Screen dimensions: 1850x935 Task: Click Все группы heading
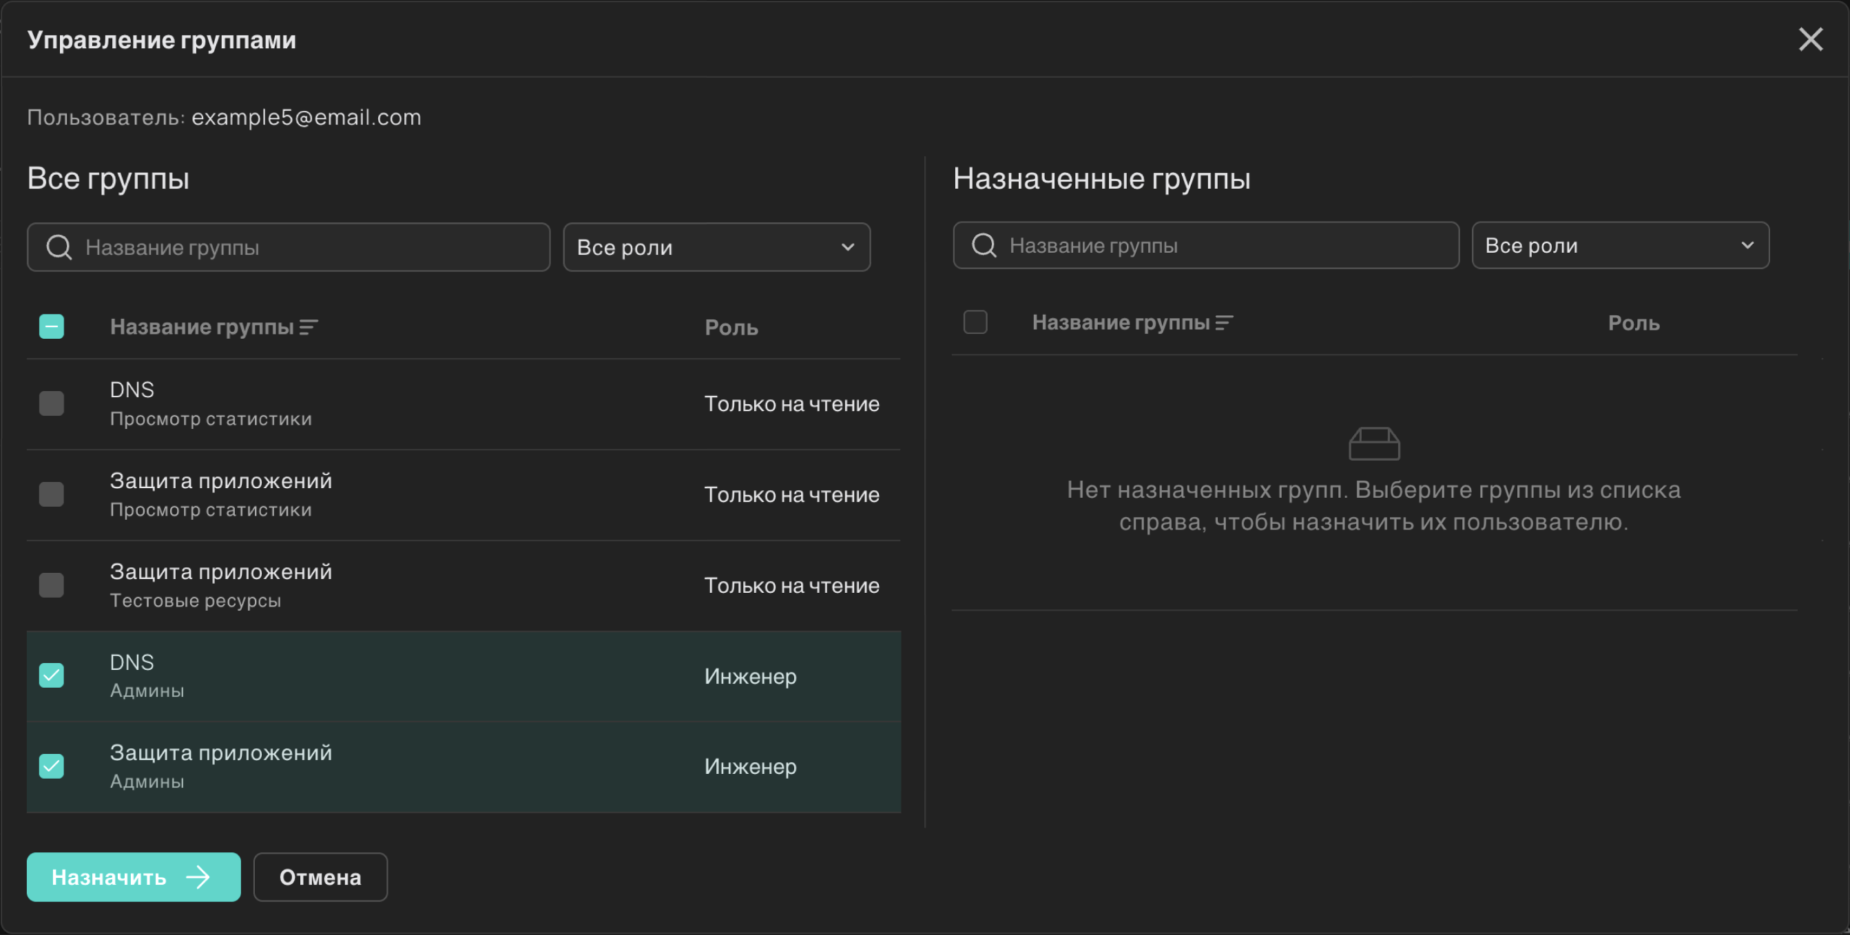[108, 178]
